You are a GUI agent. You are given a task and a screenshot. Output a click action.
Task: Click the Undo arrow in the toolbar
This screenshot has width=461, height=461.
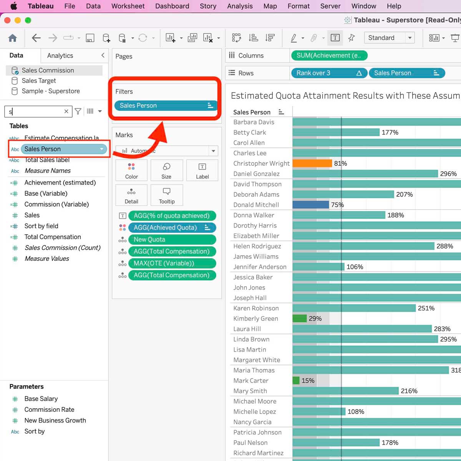point(36,38)
